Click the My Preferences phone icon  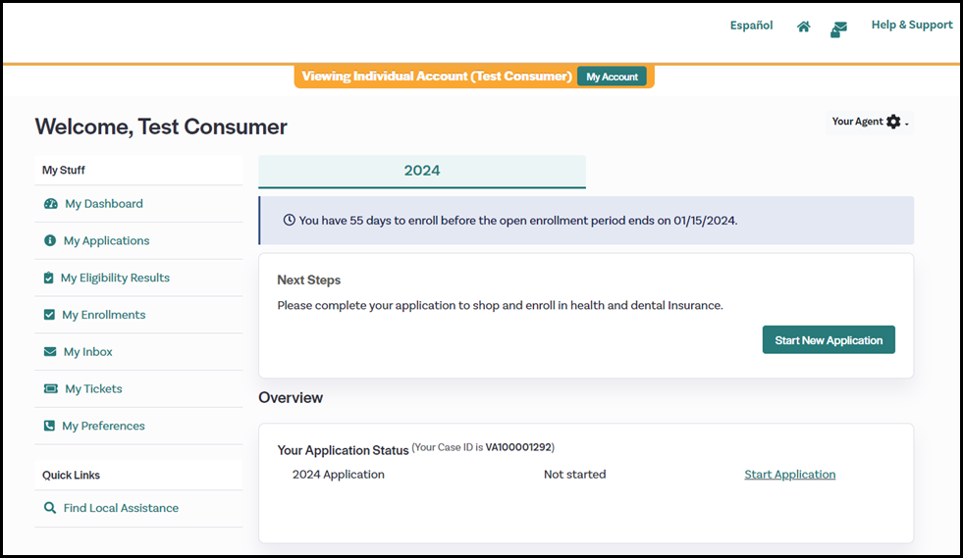pos(50,427)
